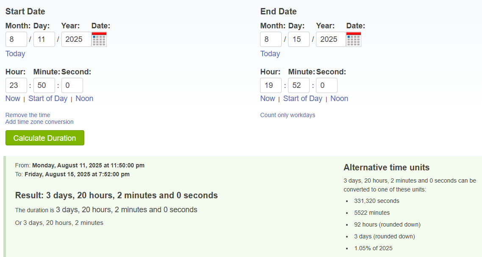Click Add time zone conversion link
Screen dimensions: 482x257
39,122
